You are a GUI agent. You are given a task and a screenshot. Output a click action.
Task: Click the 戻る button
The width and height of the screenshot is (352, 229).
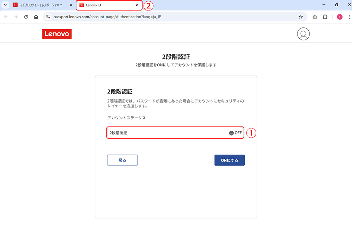(x=122, y=160)
